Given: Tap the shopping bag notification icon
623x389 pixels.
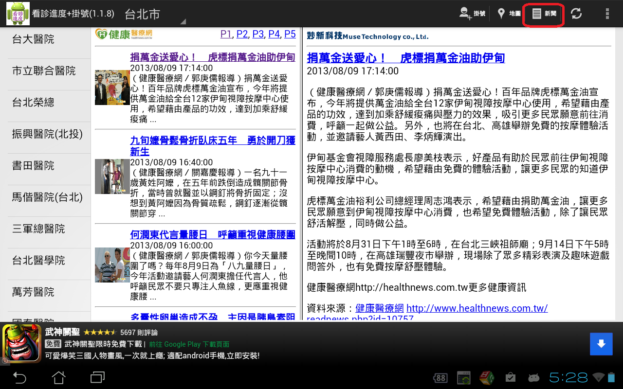Looking at the screenshot, I should (x=511, y=377).
